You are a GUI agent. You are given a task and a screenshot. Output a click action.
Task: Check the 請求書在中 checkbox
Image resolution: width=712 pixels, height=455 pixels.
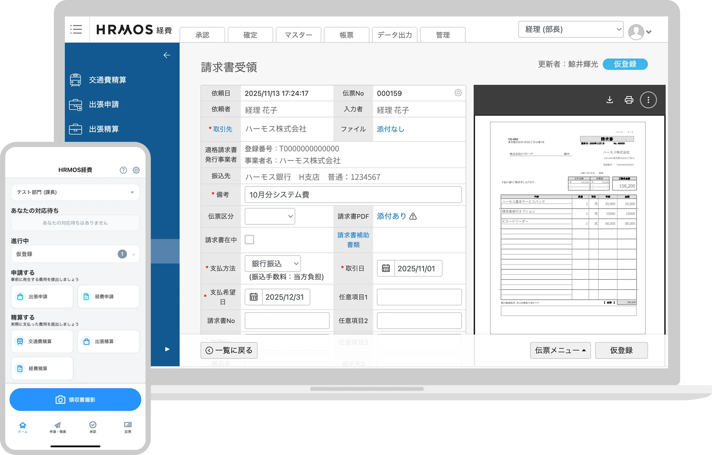point(249,239)
